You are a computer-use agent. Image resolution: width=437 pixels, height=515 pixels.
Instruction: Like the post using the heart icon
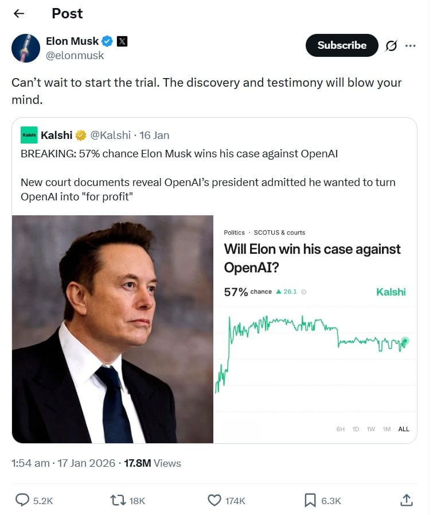tap(214, 500)
